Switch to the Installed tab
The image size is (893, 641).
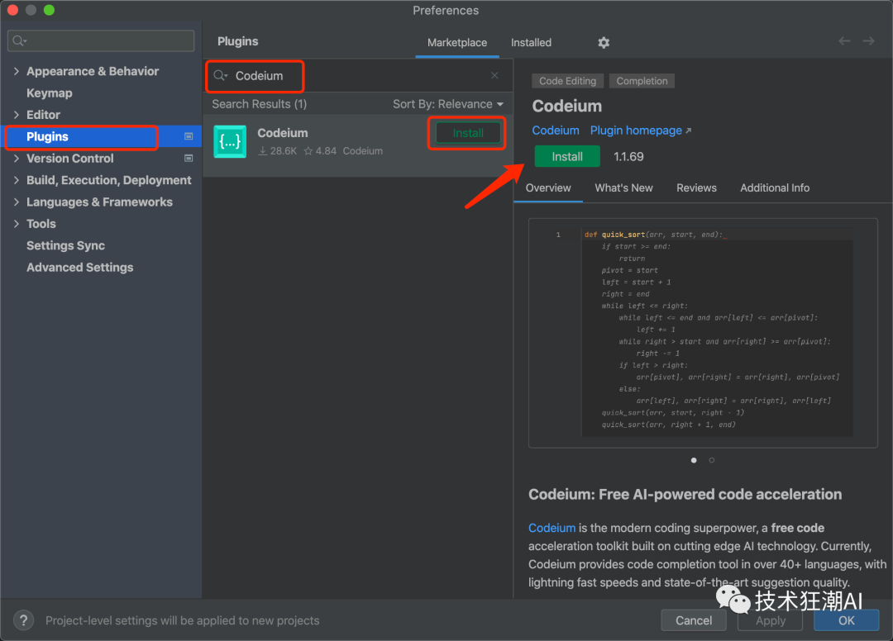531,42
